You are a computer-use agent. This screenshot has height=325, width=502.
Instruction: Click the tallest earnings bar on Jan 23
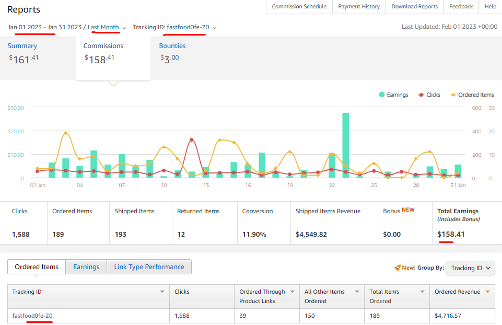pos(345,145)
